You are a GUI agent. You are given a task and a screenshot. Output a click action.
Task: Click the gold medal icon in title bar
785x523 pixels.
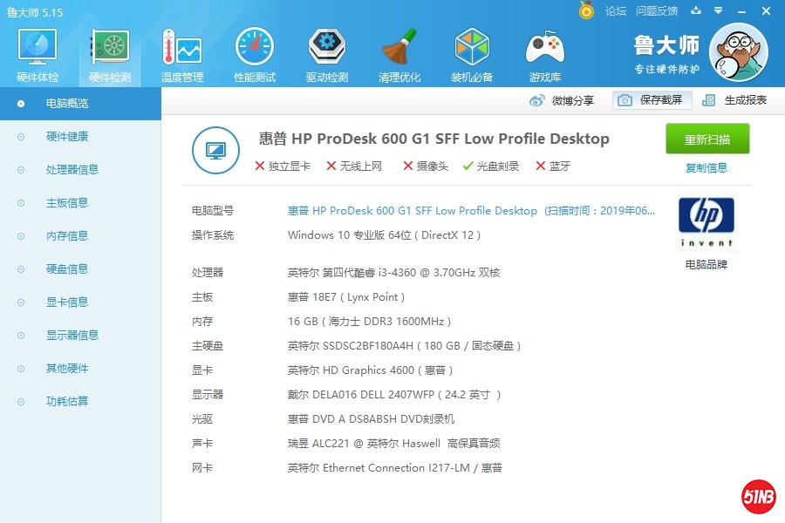[587, 10]
